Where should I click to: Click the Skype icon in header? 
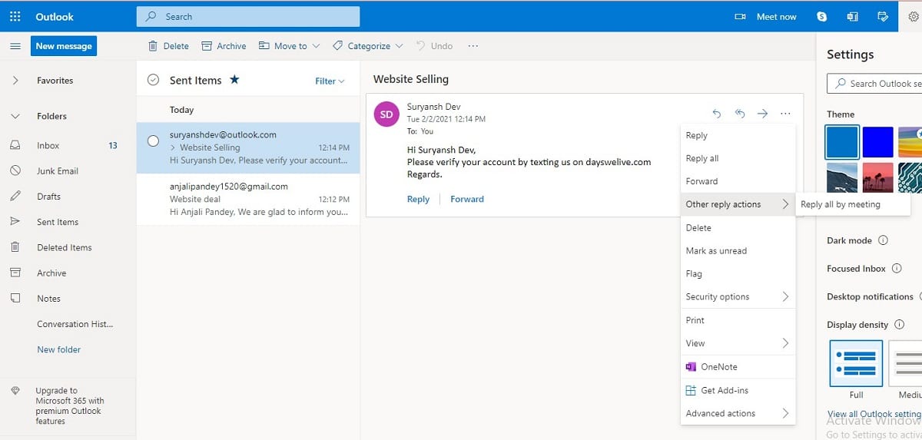[x=822, y=16]
